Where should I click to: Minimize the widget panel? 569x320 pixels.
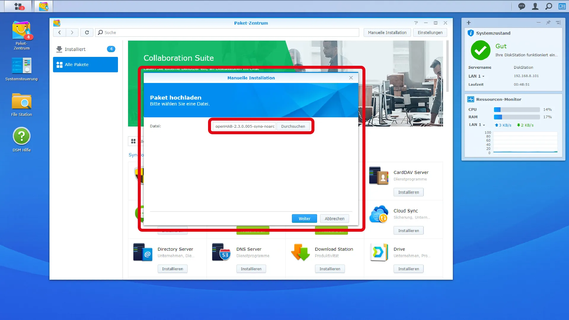point(538,23)
